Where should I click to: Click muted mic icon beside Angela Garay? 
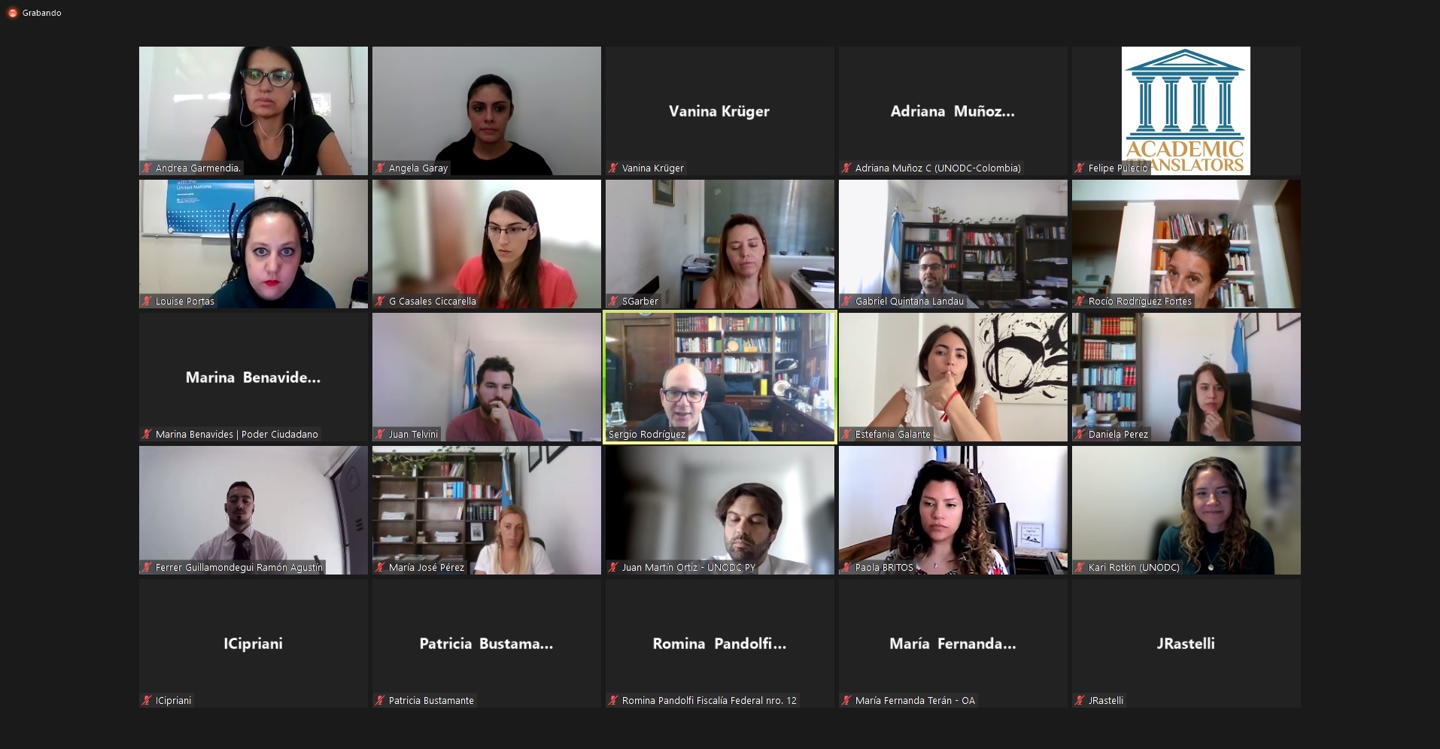[381, 168]
